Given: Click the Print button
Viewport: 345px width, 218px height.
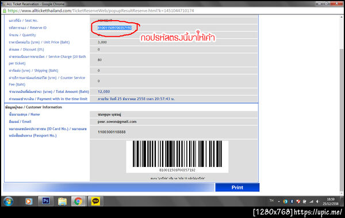Looking at the screenshot, I should coord(237,187).
